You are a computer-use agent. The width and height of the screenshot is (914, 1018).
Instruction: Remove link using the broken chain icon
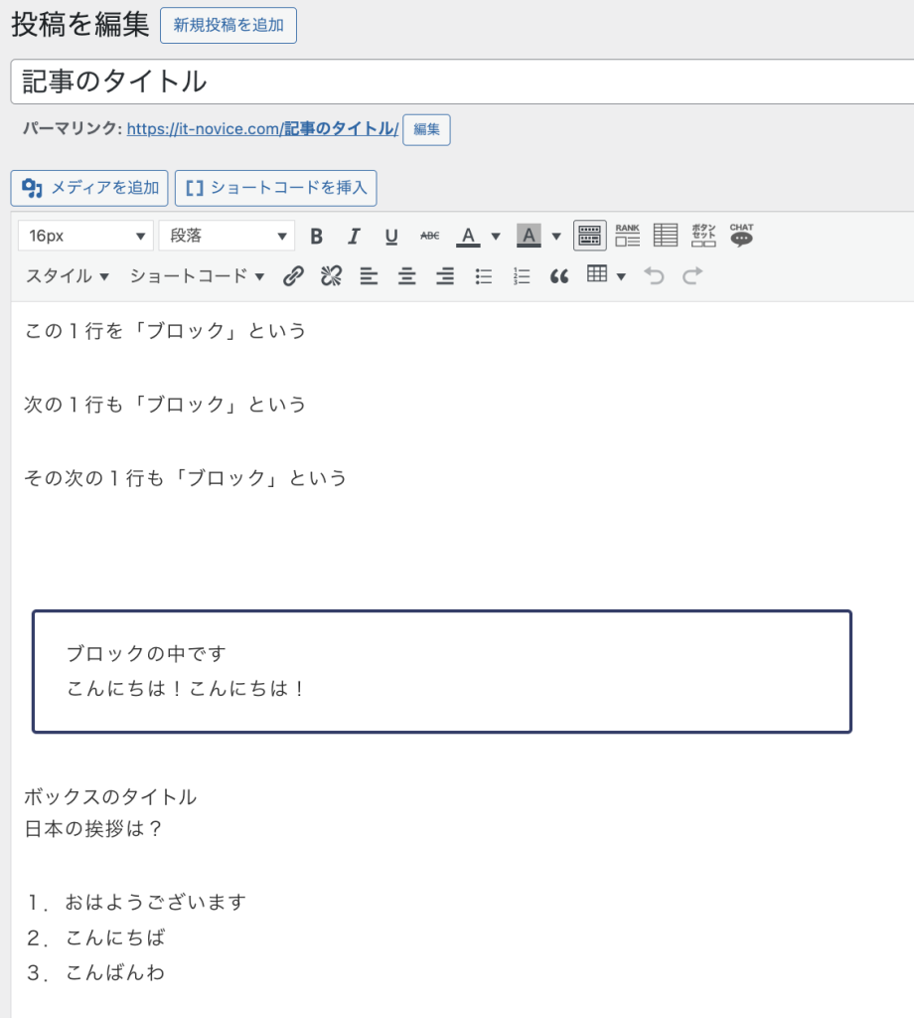click(331, 275)
